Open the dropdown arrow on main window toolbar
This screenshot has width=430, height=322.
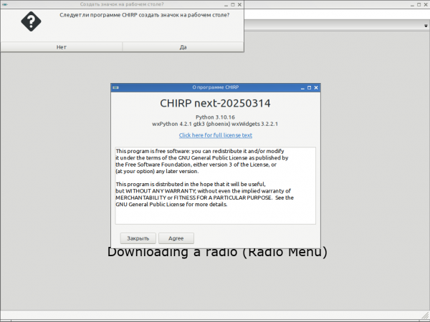click(x=426, y=26)
